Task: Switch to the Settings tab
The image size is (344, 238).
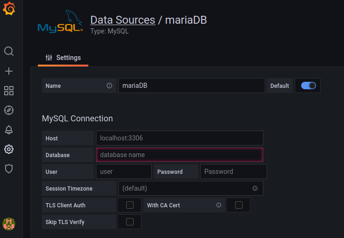Action: [63, 58]
